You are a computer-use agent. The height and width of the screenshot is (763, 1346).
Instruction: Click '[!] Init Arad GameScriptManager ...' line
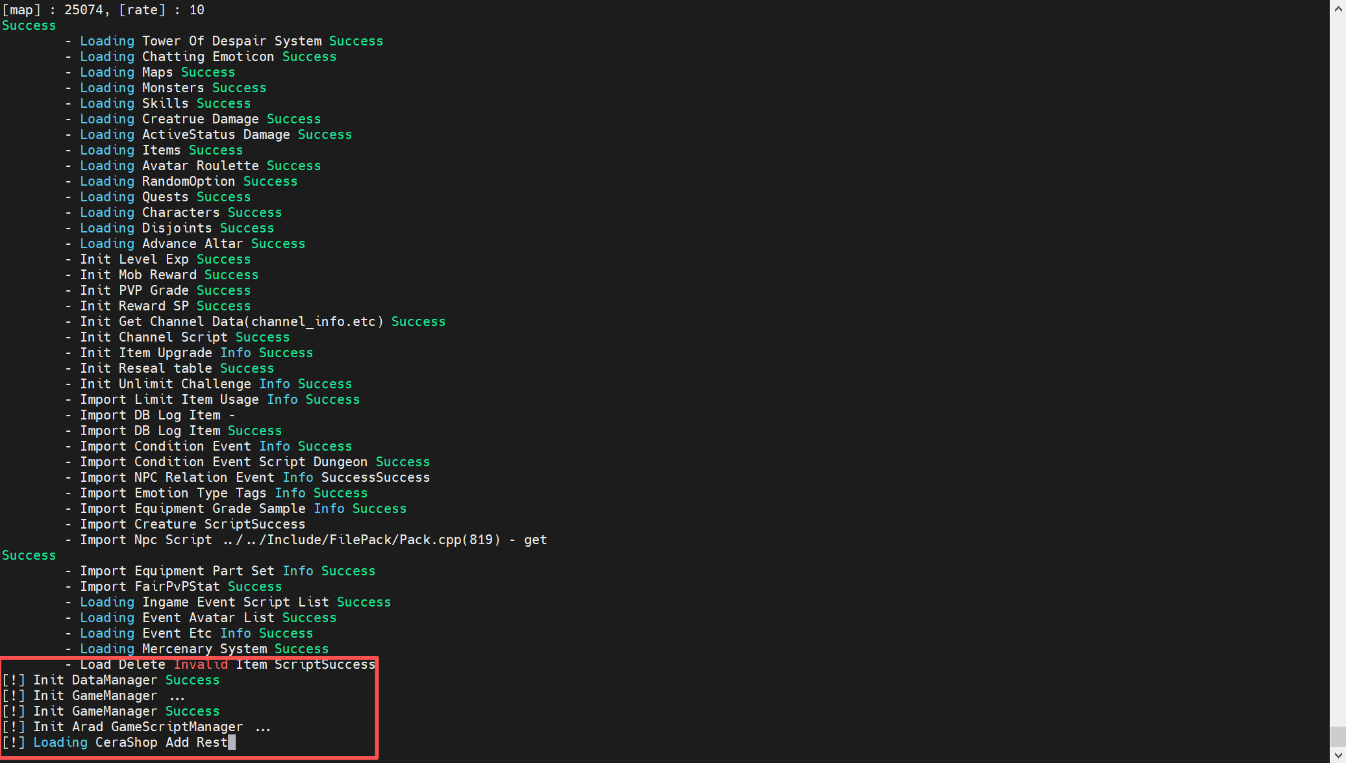click(x=136, y=727)
